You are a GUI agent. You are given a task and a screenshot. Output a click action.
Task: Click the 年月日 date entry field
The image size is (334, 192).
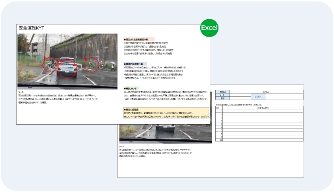(x=267, y=91)
